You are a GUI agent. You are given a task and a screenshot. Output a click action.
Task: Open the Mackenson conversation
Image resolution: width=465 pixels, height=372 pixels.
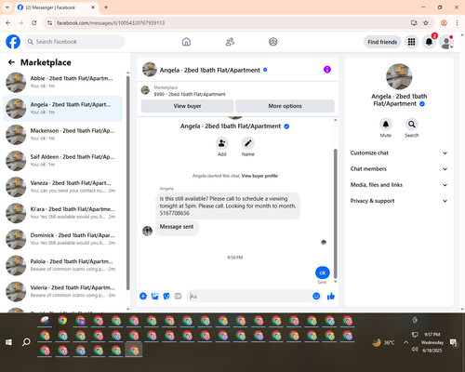[62, 135]
